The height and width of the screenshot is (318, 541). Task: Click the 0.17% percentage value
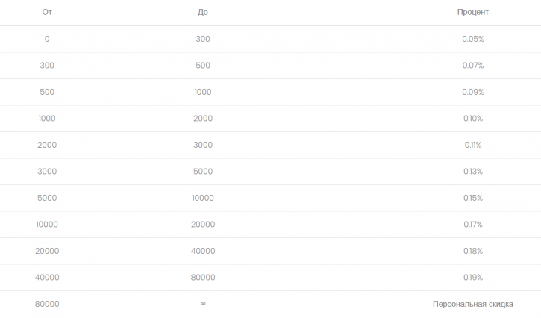click(x=473, y=225)
